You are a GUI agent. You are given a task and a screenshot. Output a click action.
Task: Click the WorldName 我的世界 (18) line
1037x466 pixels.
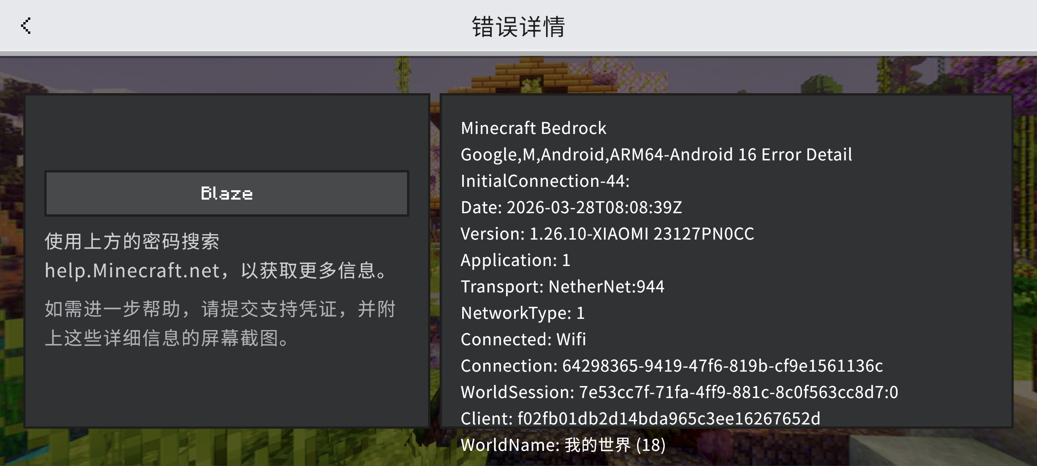562,445
